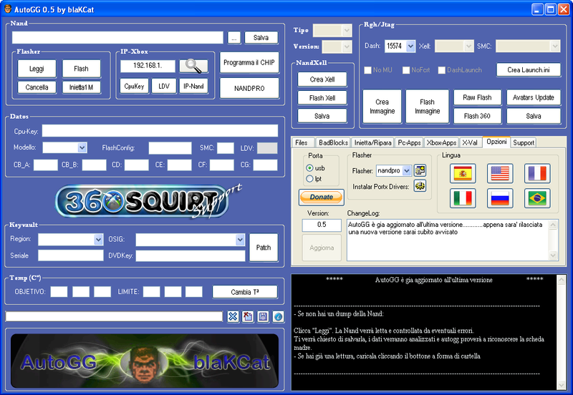Click the AutoGG title bar app icon

tap(8, 9)
